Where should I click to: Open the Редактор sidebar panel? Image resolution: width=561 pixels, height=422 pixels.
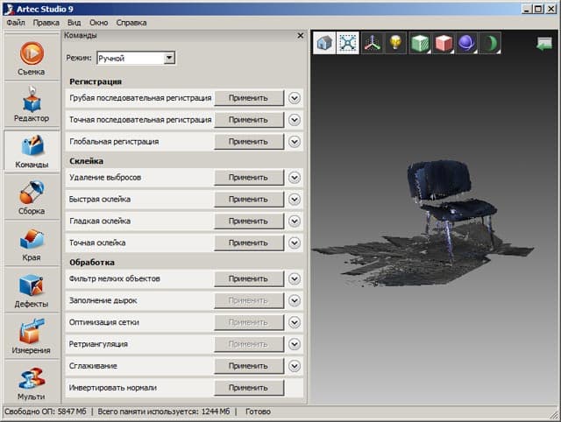[32, 103]
